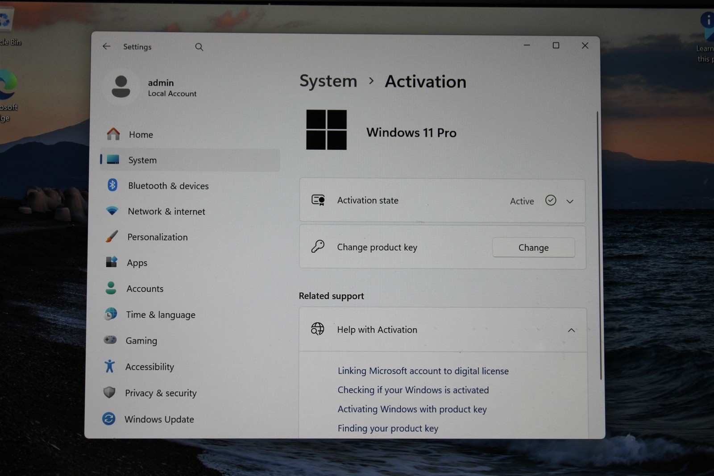714x476 pixels.
Task: Click the Accessibility figure icon
Action: pos(109,366)
